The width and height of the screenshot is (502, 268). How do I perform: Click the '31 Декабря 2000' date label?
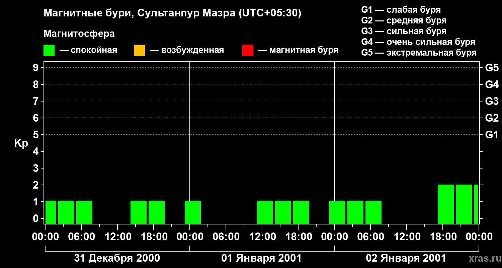click(x=117, y=258)
